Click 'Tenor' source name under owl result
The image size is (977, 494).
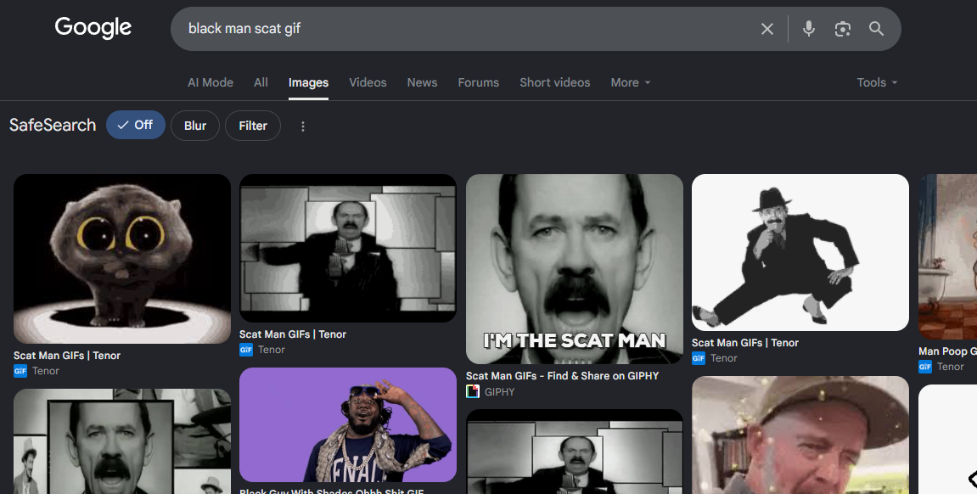tap(46, 371)
